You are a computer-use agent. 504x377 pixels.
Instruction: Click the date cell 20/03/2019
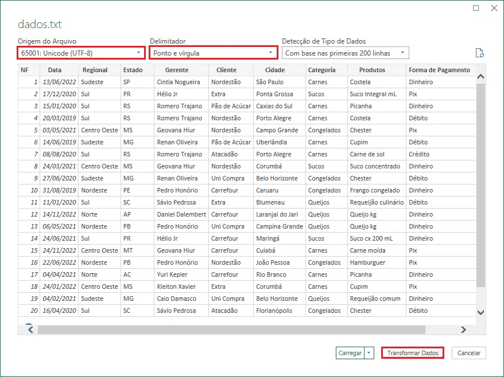[x=59, y=118]
